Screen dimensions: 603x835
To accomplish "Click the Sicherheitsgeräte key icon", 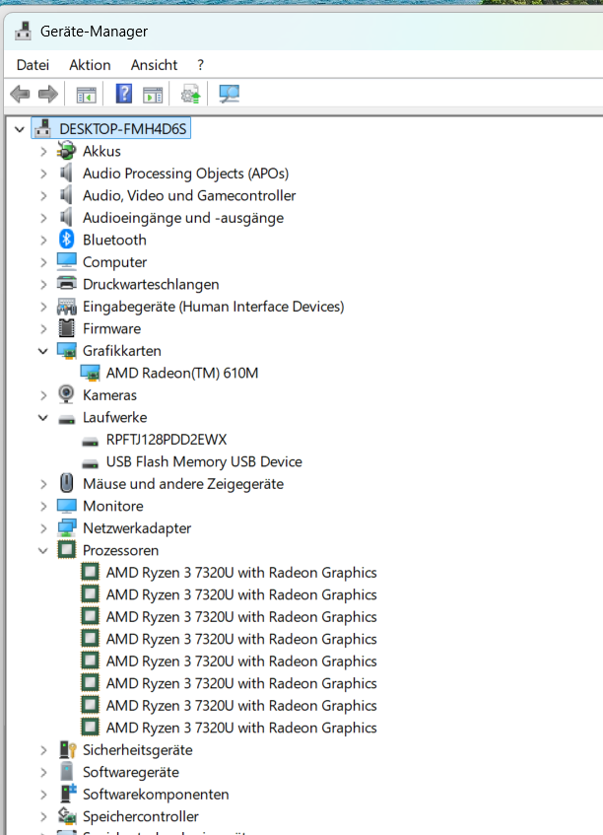I will pos(67,749).
